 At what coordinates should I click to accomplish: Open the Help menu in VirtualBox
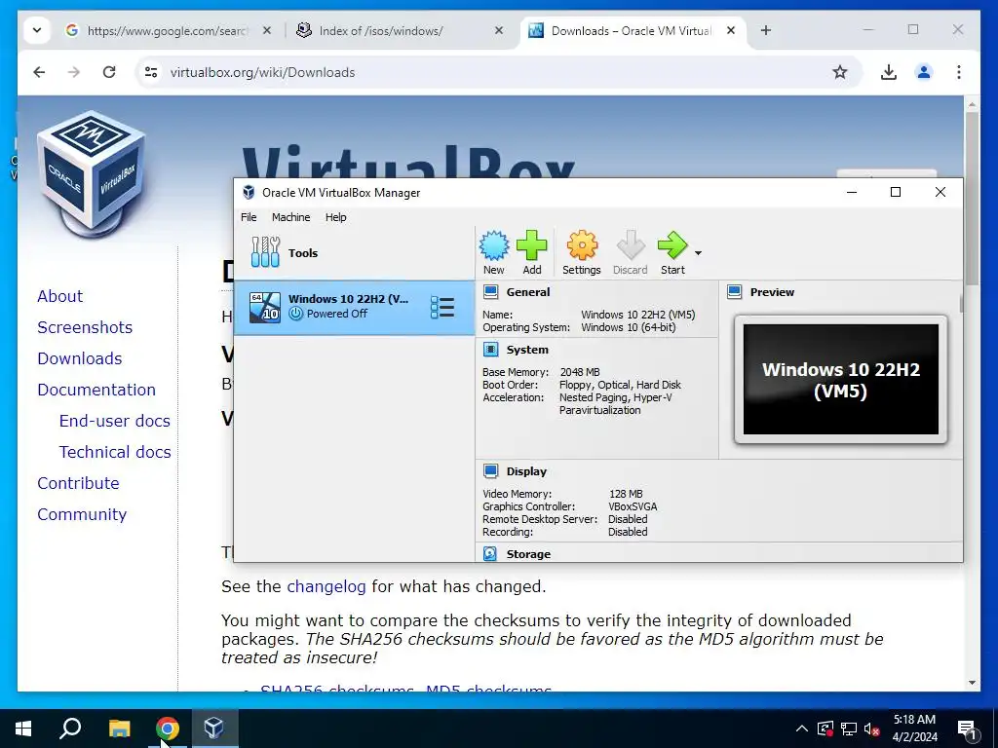(x=336, y=217)
